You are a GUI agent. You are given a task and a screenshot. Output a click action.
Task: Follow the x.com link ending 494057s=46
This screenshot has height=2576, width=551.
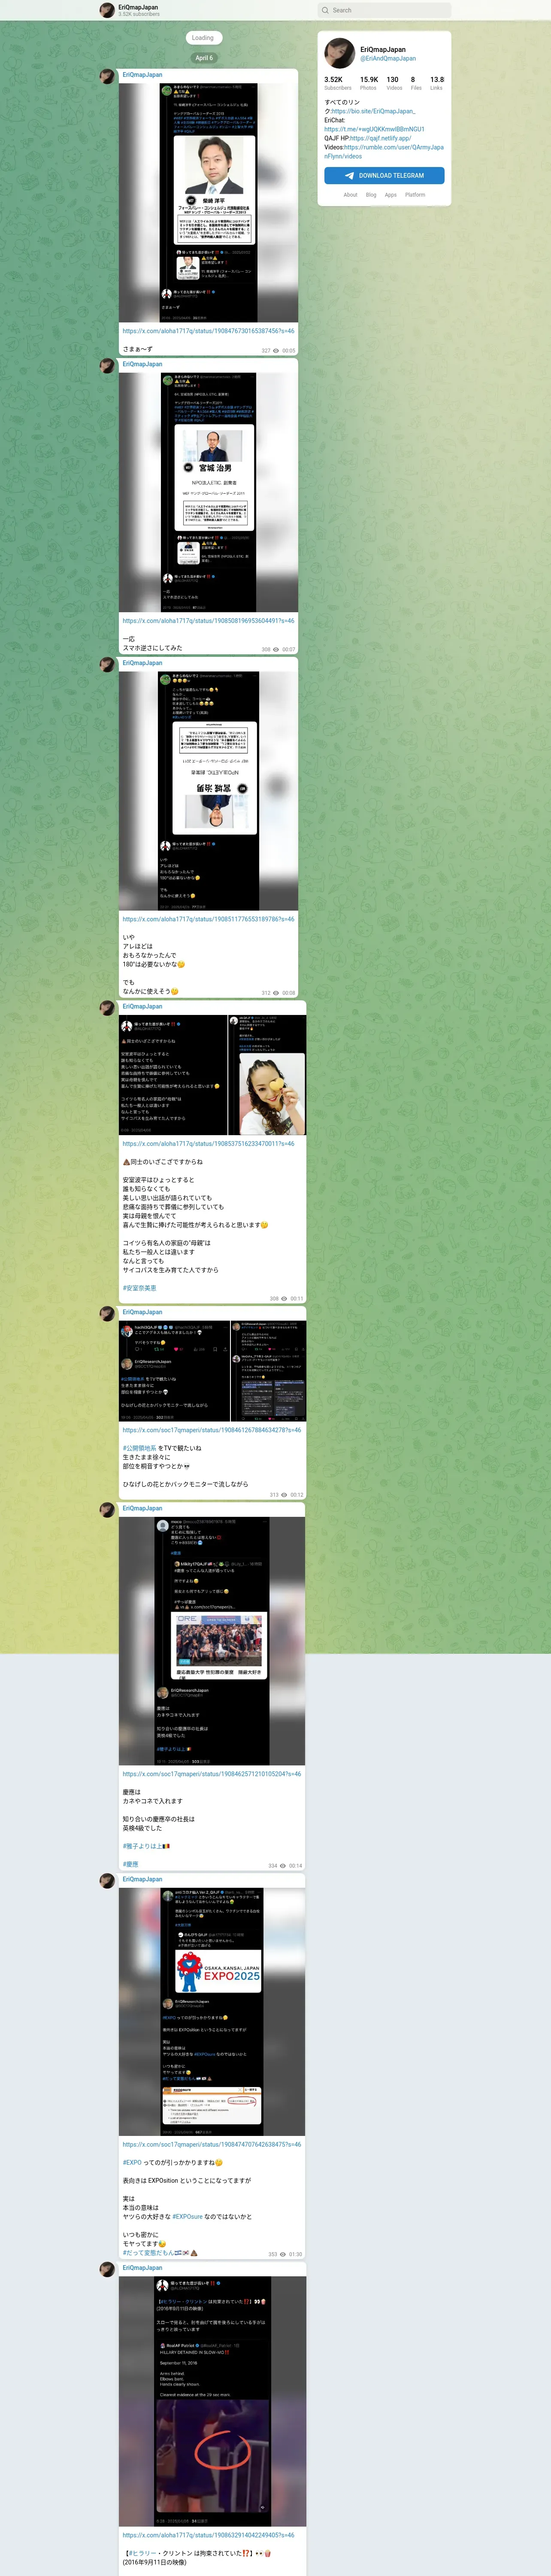tap(208, 2535)
